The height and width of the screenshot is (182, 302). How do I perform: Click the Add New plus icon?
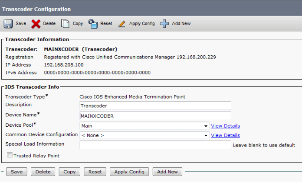164,24
